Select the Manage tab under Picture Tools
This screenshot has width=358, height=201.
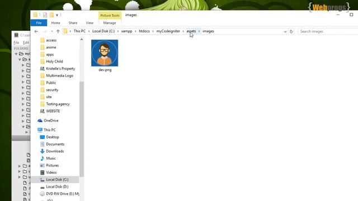110,23
